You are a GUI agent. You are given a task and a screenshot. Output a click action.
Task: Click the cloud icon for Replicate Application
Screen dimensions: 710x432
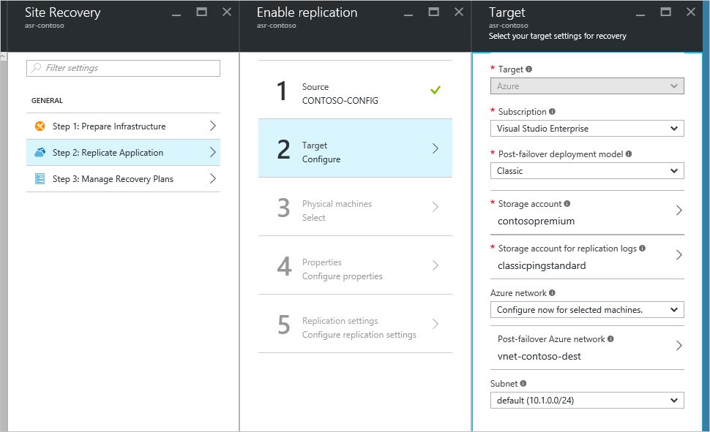click(40, 153)
